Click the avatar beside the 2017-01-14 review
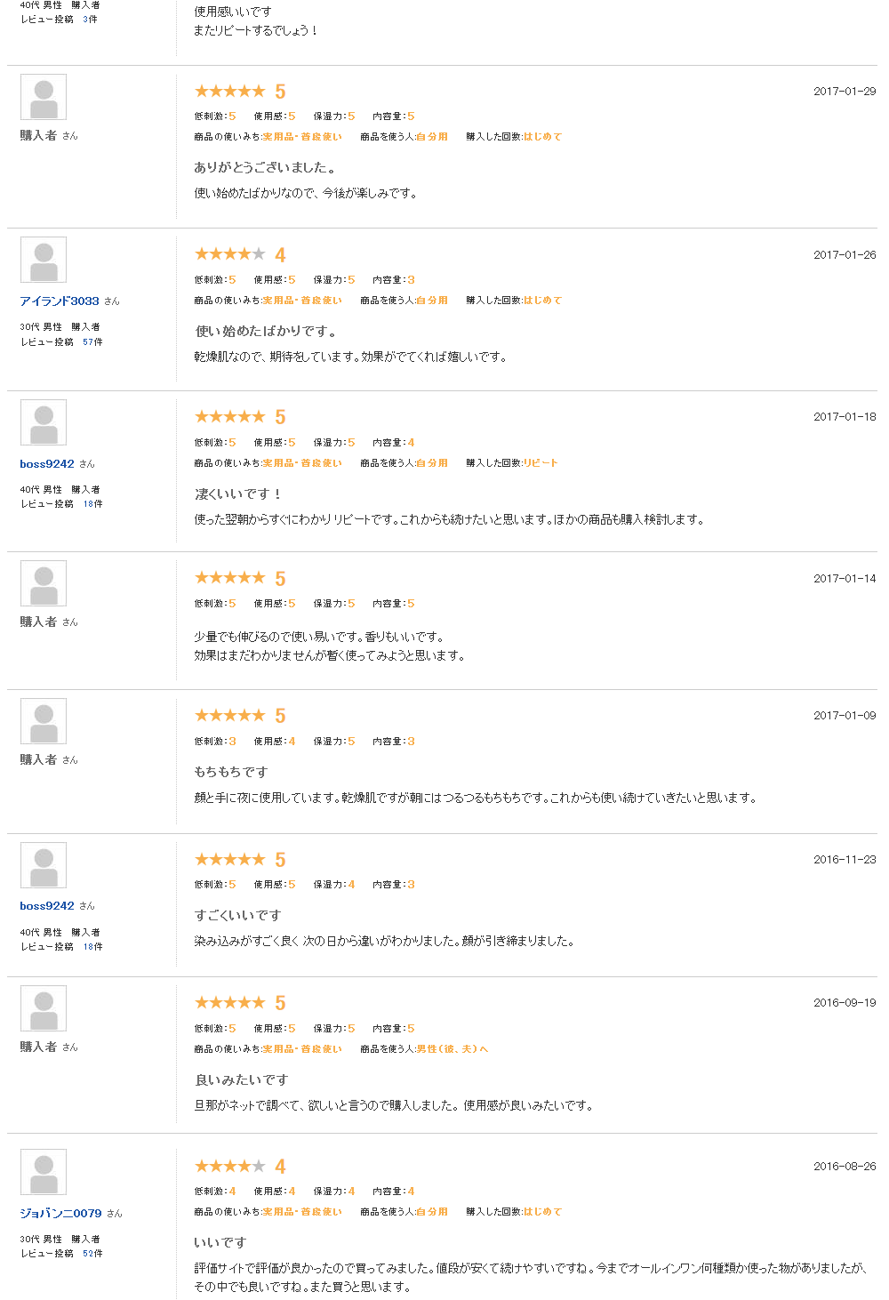 point(44,583)
